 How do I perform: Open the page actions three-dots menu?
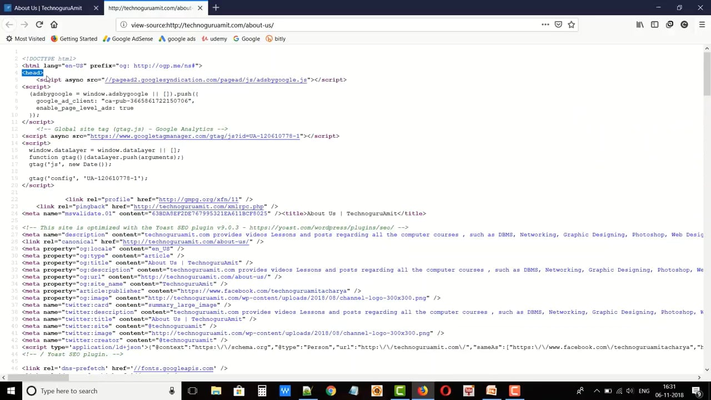tap(545, 24)
